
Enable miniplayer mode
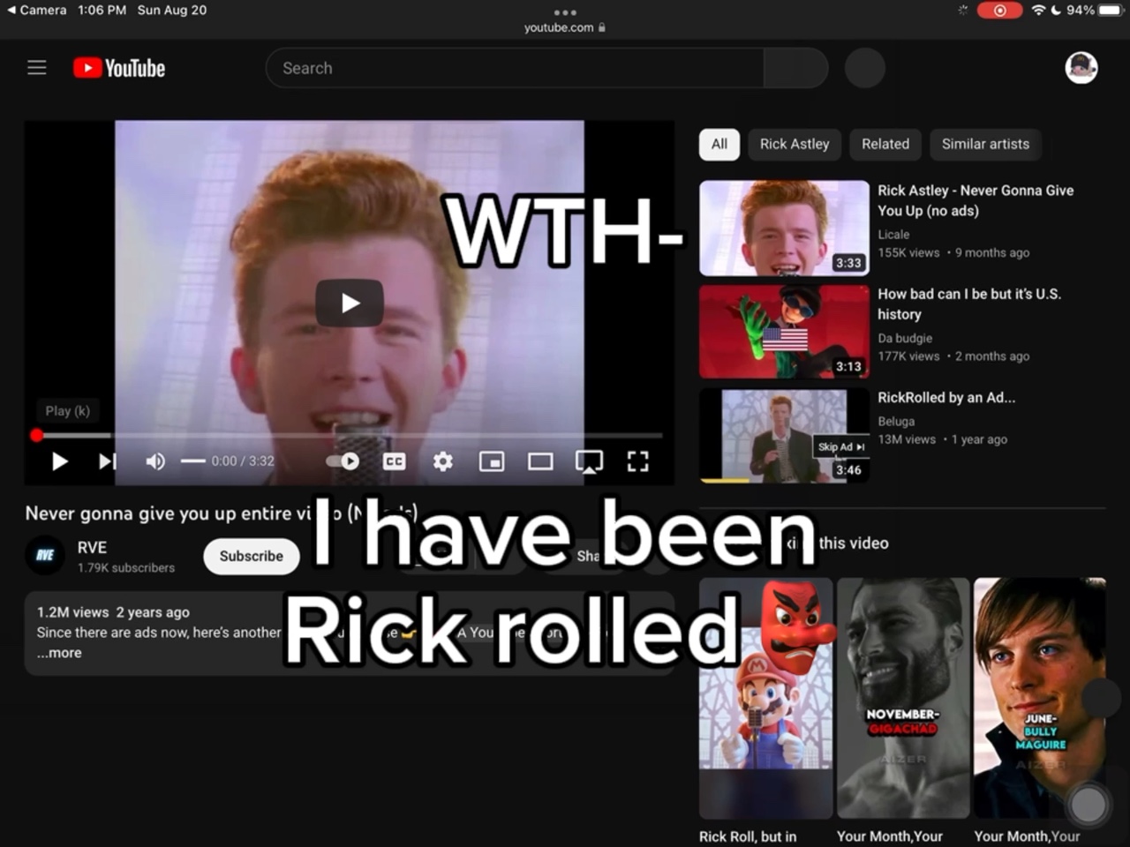pos(492,461)
